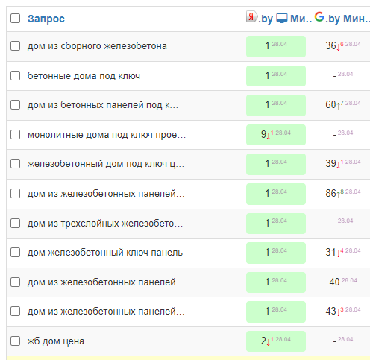
Task: Click Yandex cell for дом из трехслойных железобето
Action: point(276,224)
